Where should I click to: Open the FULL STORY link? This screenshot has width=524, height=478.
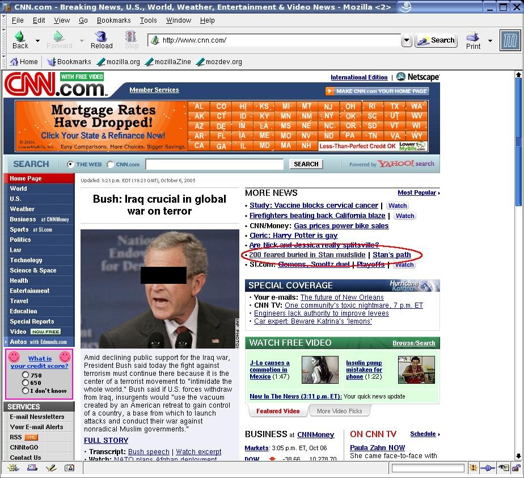(x=106, y=440)
